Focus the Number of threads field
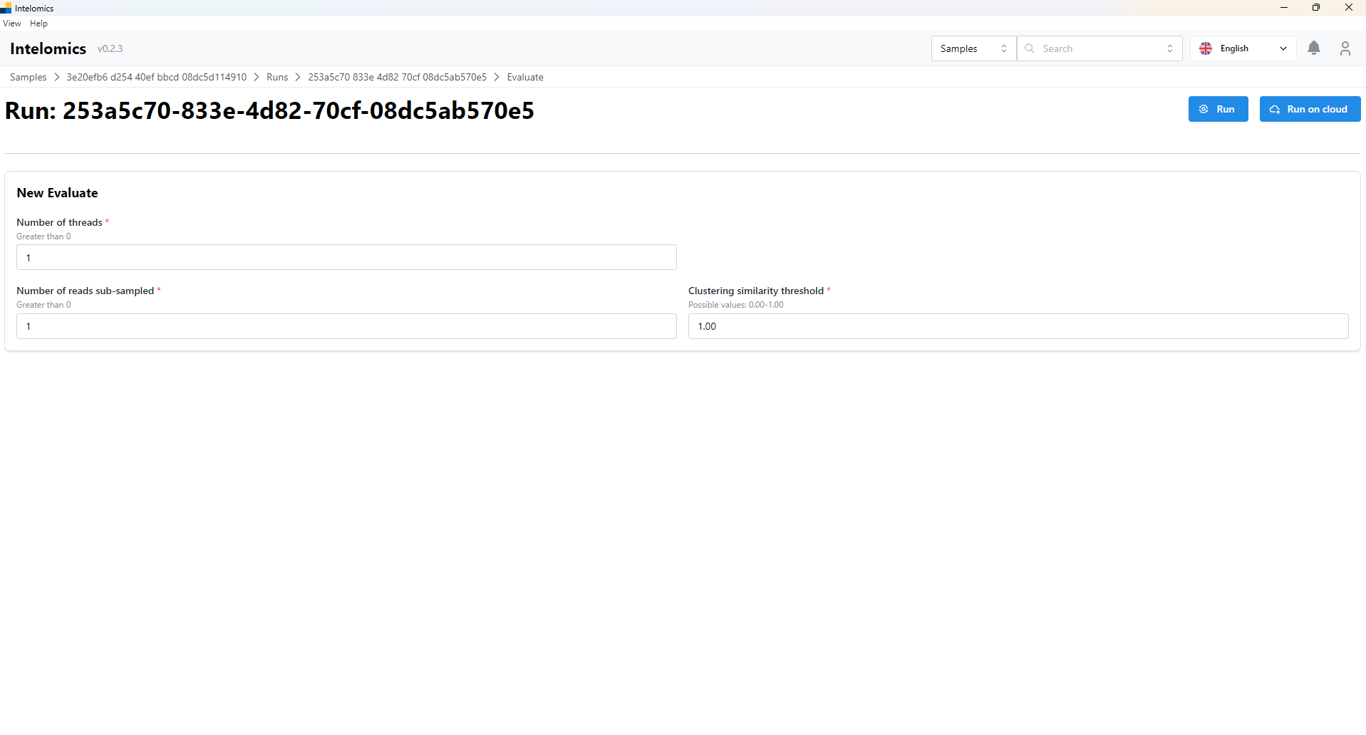1366x735 pixels. coord(346,257)
